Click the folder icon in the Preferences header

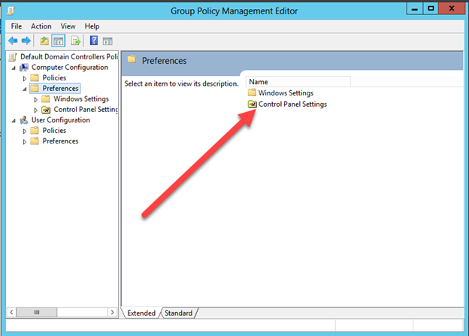point(132,59)
